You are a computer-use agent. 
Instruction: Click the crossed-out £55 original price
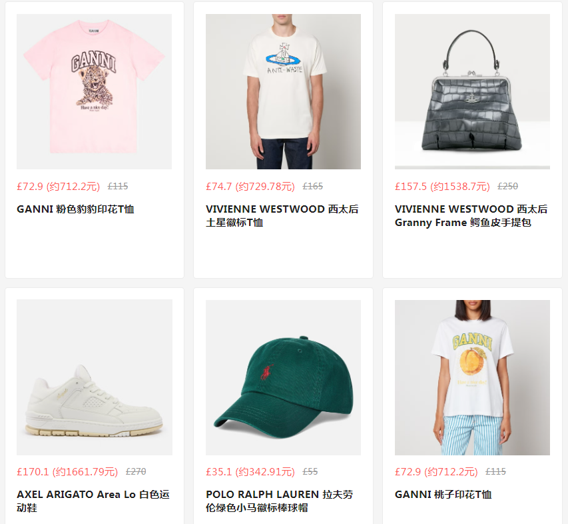[310, 472]
